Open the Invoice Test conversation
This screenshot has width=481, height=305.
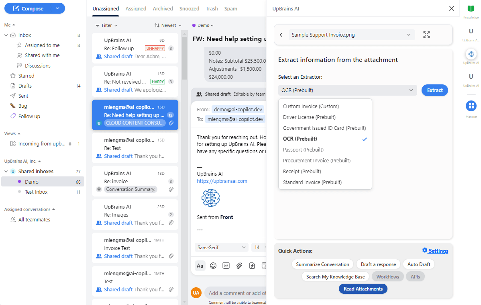135,248
